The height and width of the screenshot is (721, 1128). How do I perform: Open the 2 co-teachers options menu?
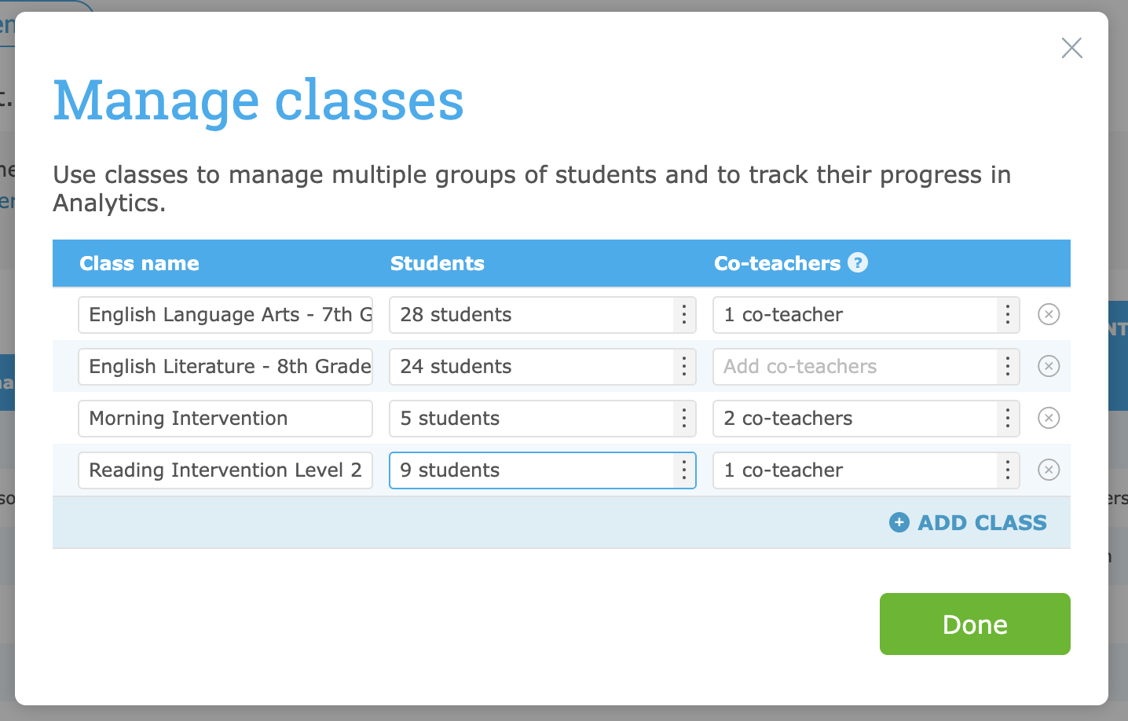click(1008, 419)
